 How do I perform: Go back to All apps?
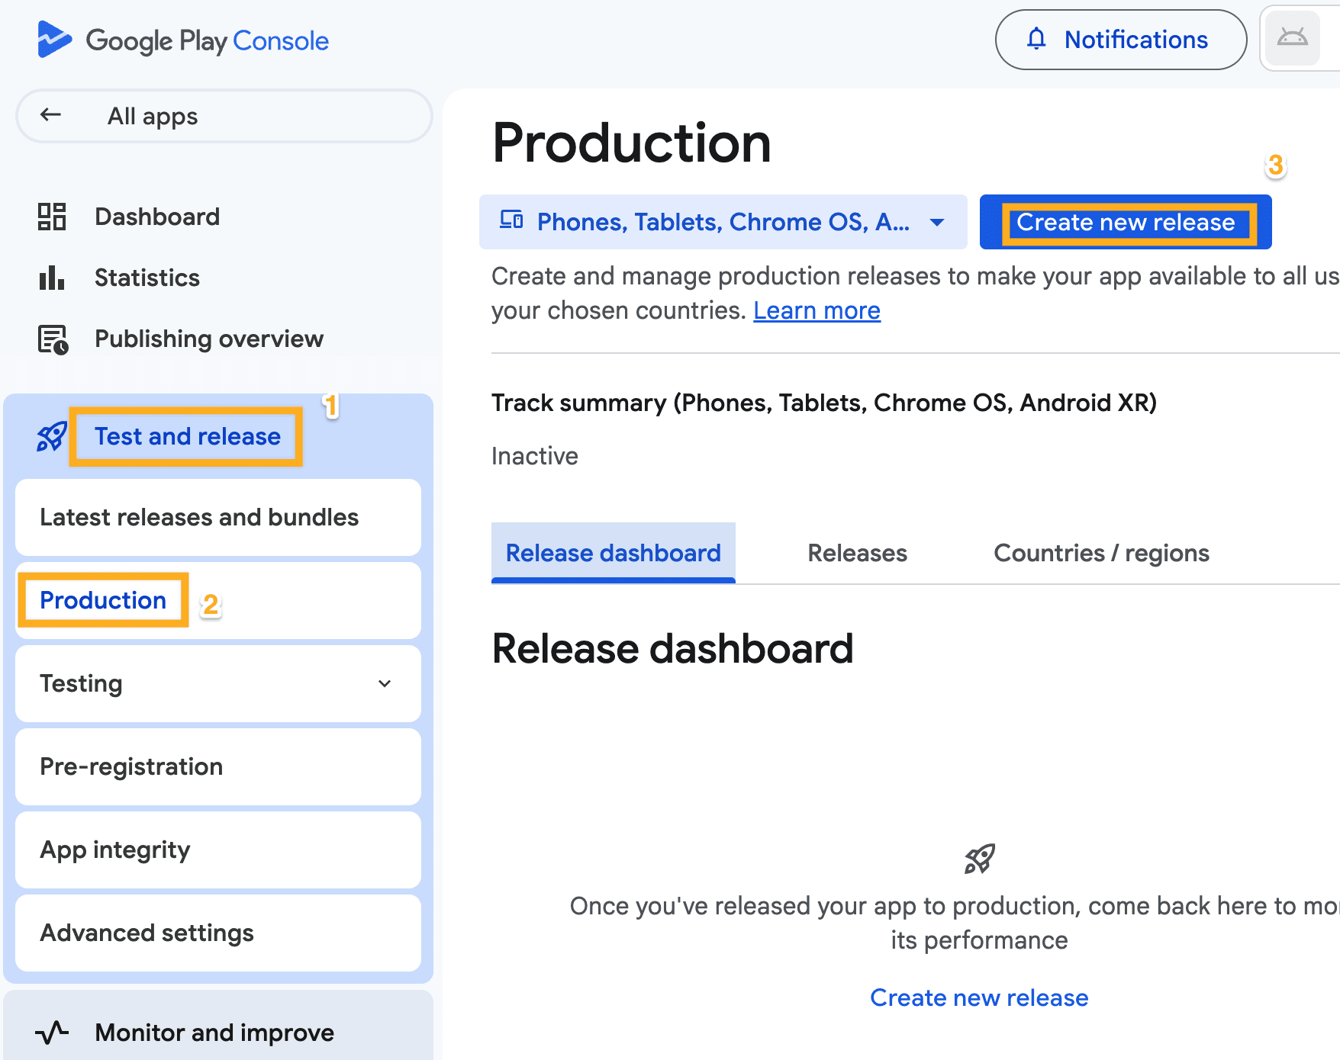(224, 116)
